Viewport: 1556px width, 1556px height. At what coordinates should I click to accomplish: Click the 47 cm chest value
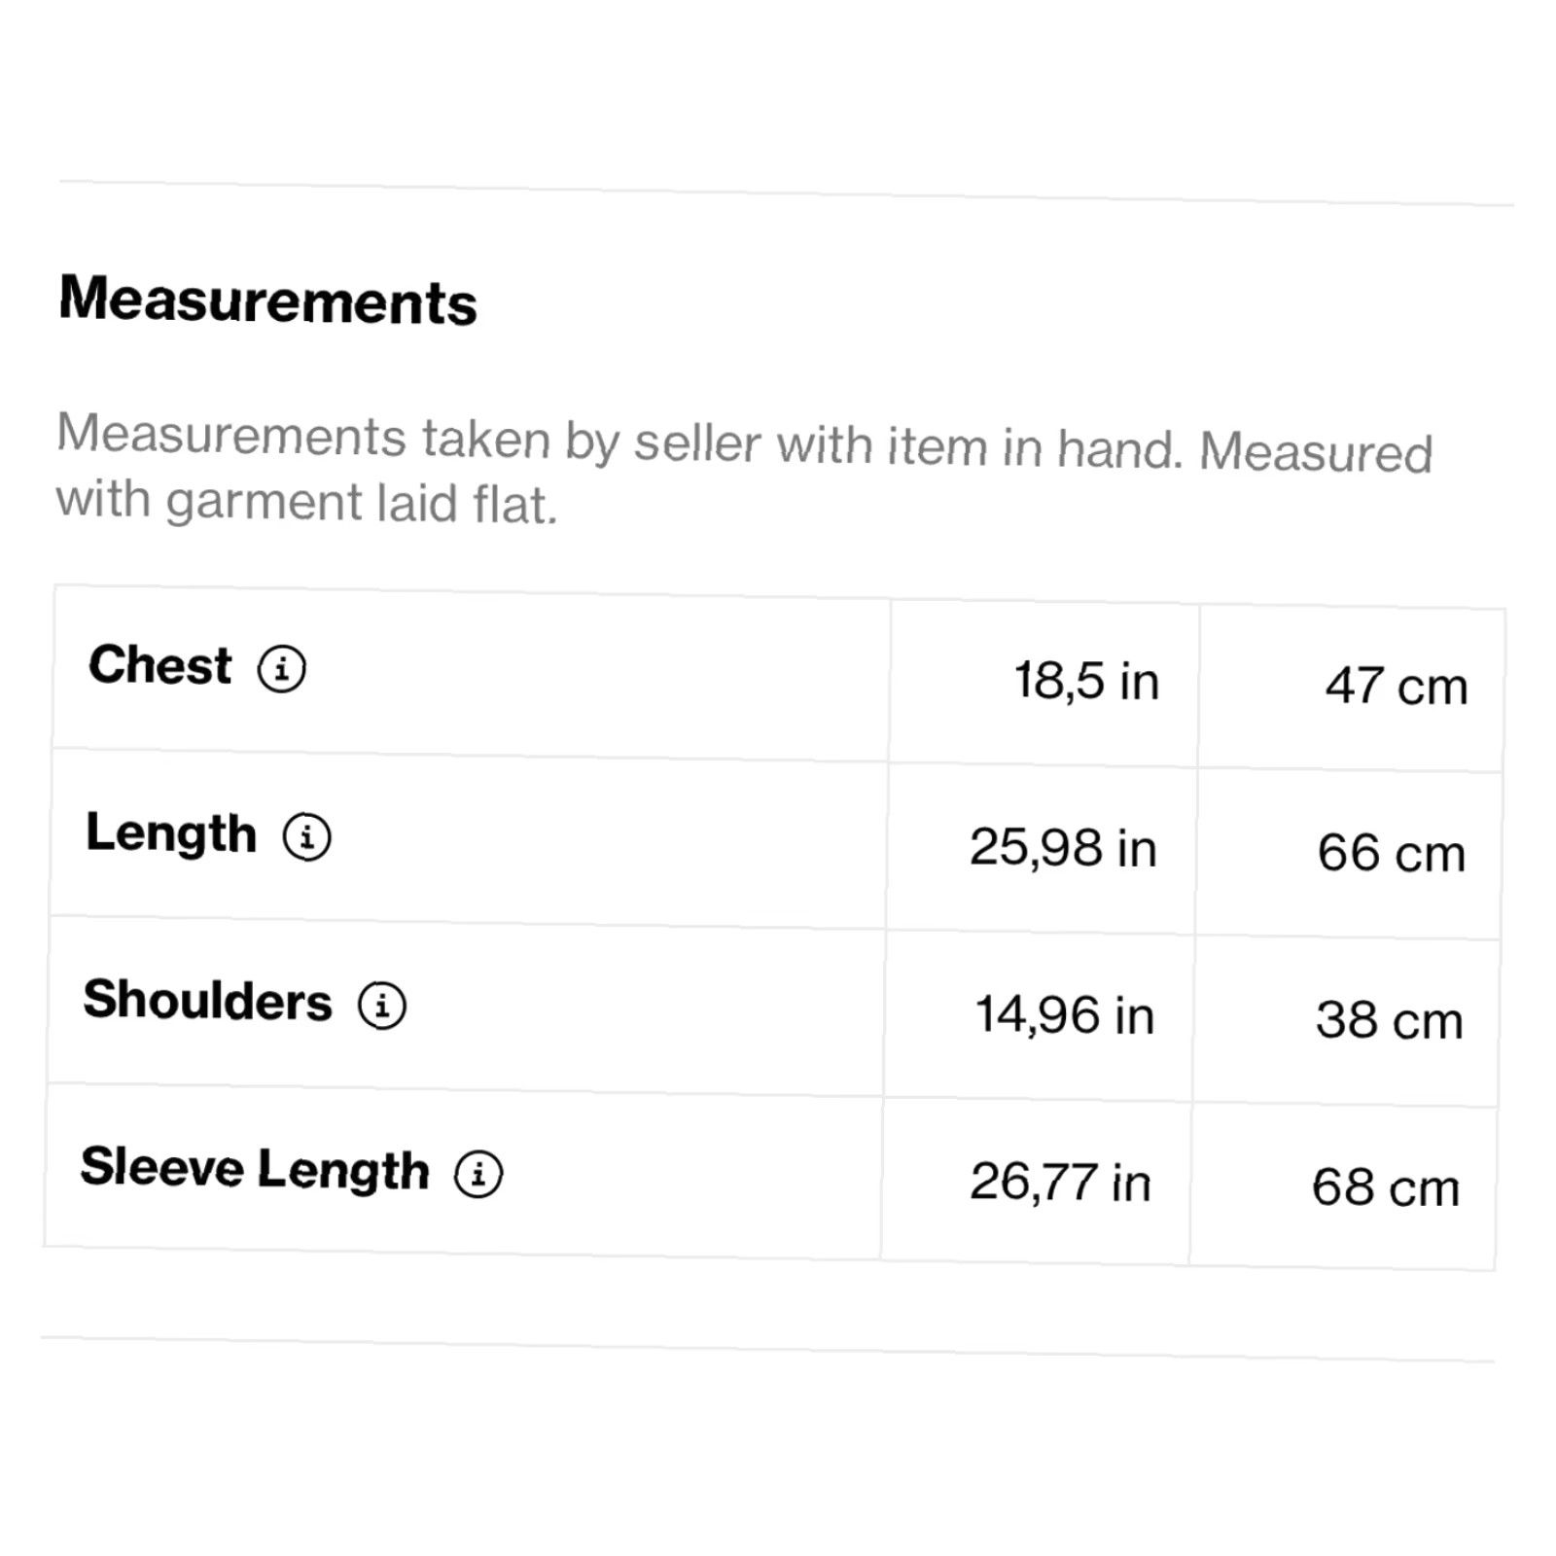[x=1397, y=686]
